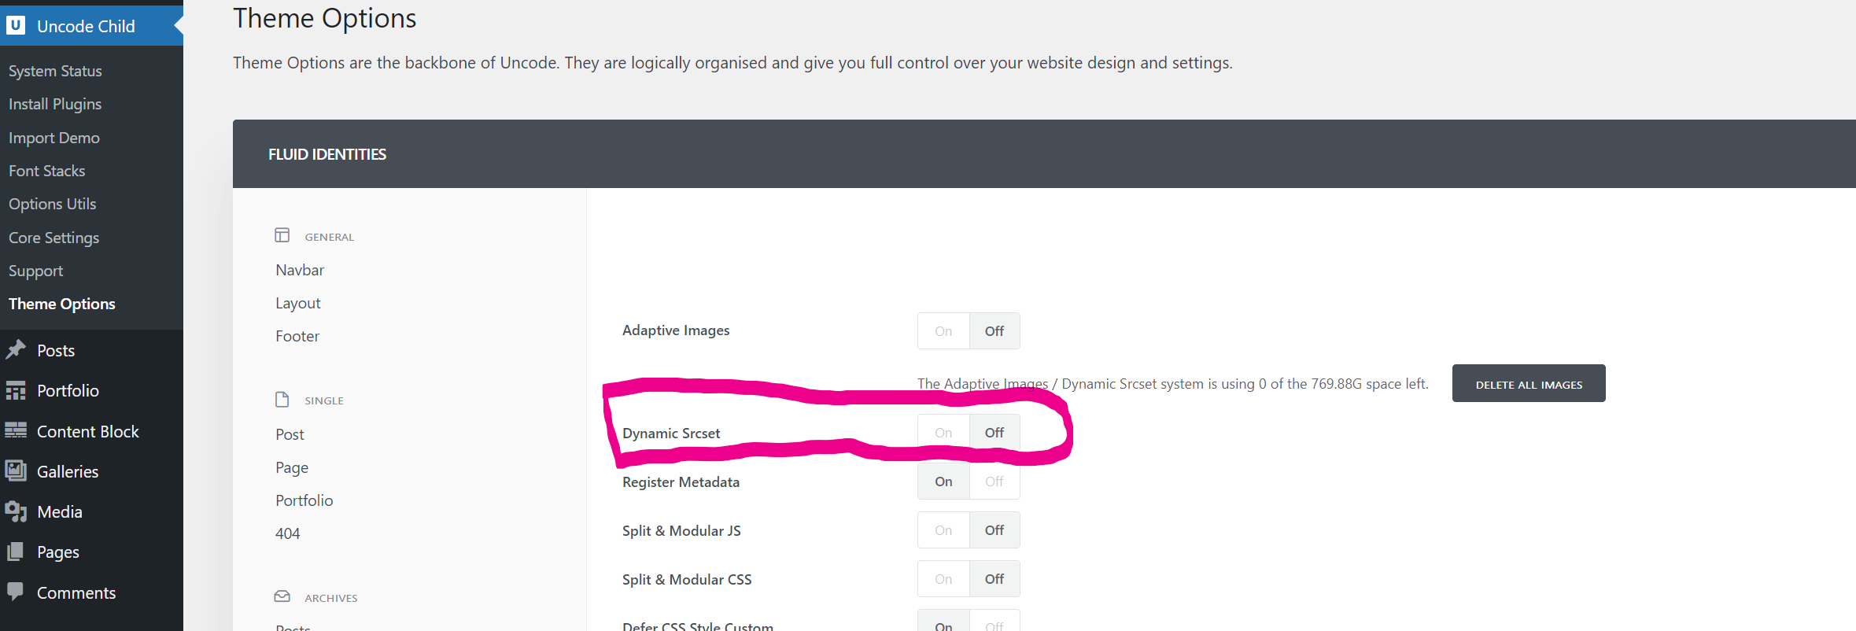Click the SINGLE section heading
1856x631 pixels.
tap(324, 400)
